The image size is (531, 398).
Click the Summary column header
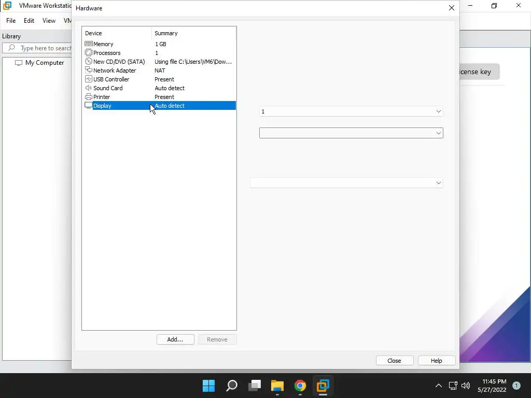pyautogui.click(x=194, y=33)
